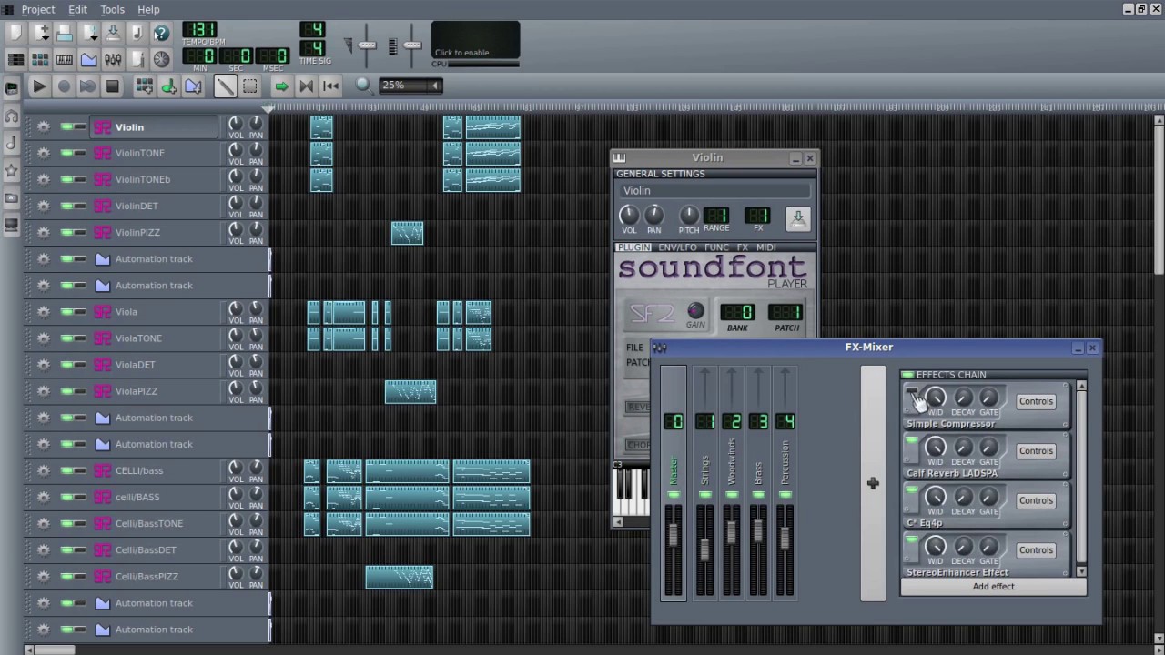This screenshot has width=1165, height=655.
Task: Show the project notes icon
Action: pyautogui.click(x=137, y=60)
